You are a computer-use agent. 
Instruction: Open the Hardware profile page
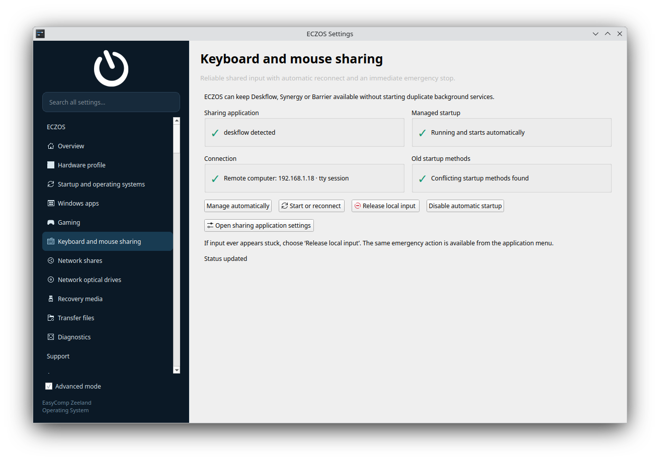(108, 165)
